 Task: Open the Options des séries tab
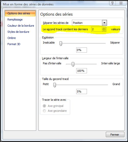[20, 13]
